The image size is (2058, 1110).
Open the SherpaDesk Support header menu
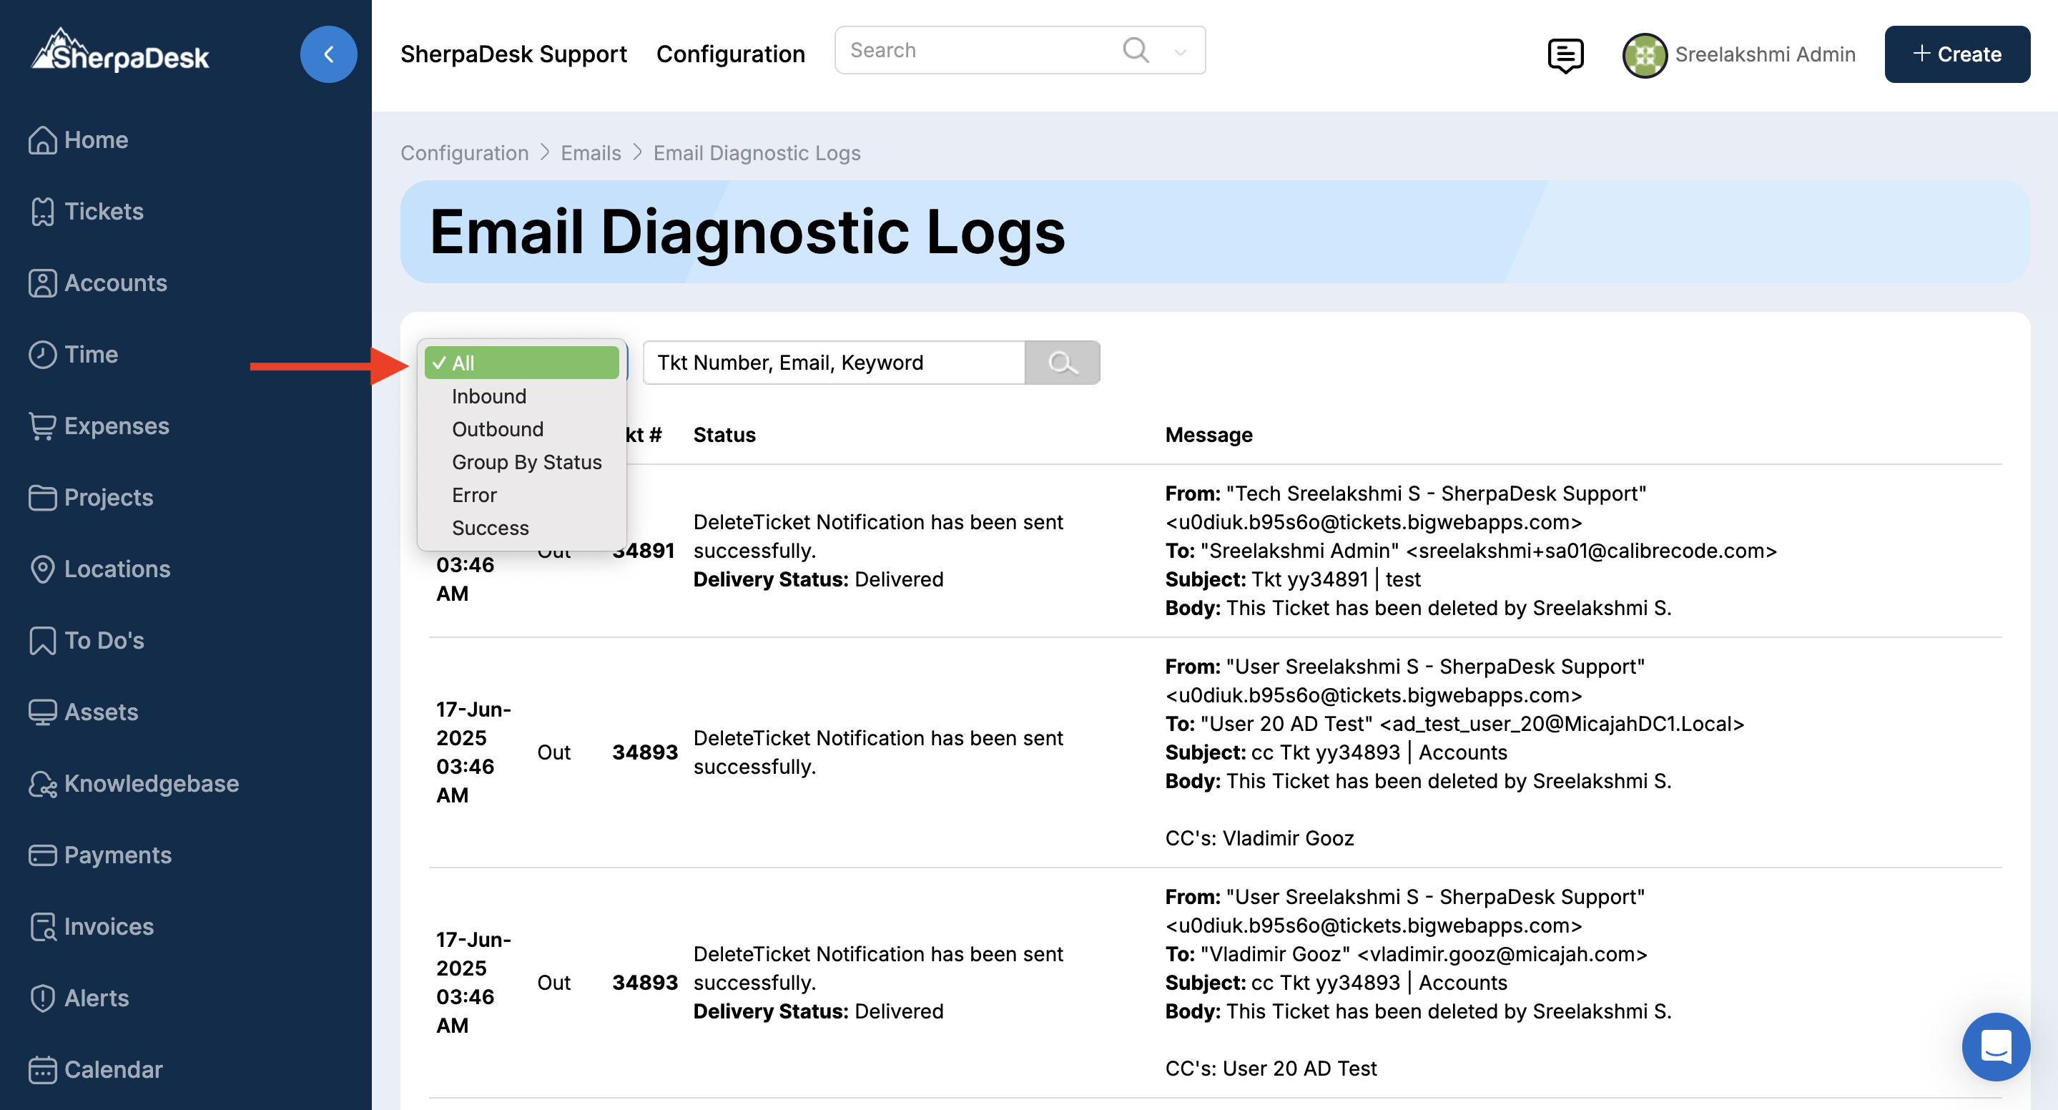tap(513, 54)
